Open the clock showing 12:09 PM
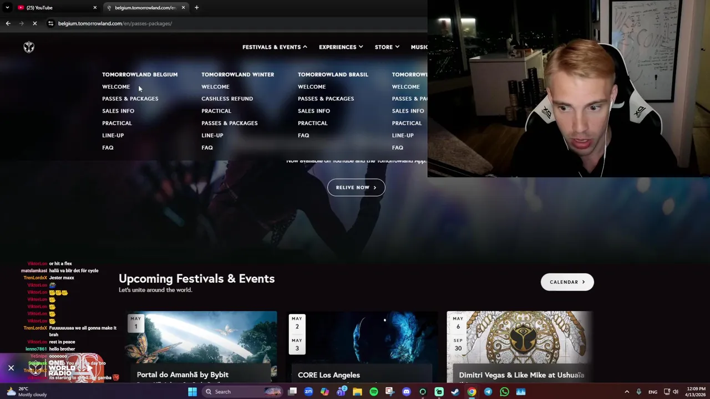This screenshot has width=710, height=399. click(696, 392)
